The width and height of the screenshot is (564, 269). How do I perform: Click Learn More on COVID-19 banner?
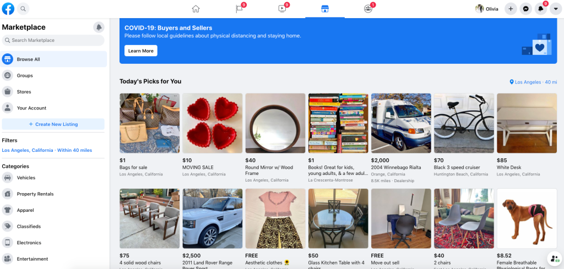(141, 51)
